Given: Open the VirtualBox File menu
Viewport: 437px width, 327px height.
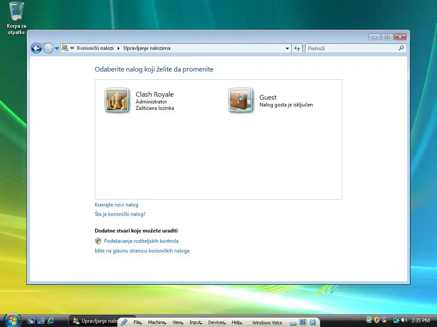Looking at the screenshot, I should pos(138,322).
